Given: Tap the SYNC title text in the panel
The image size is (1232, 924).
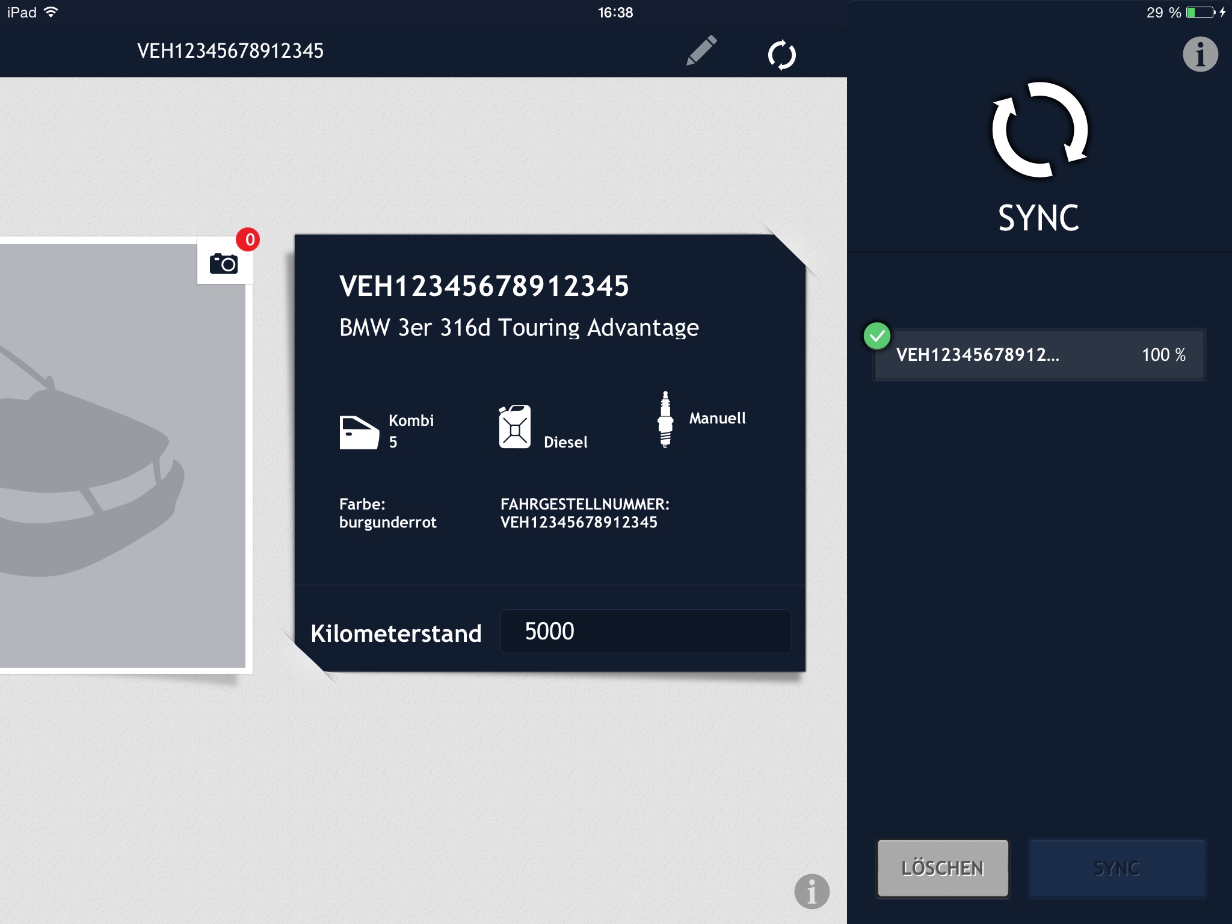Looking at the screenshot, I should pos(1039,218).
